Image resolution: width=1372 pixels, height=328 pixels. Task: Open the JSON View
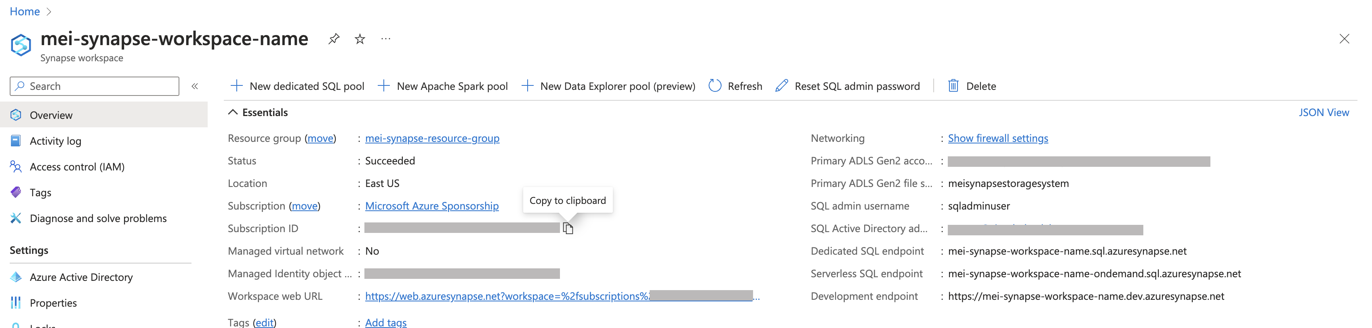click(x=1324, y=112)
